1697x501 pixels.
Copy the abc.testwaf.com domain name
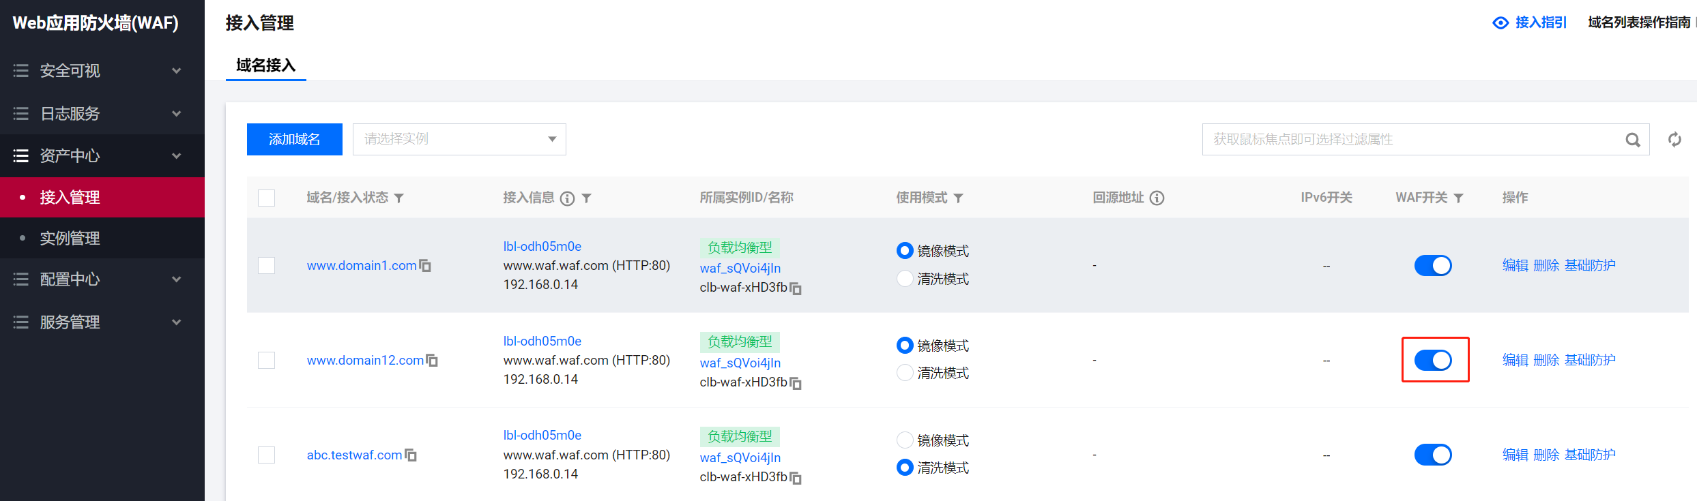pyautogui.click(x=411, y=455)
